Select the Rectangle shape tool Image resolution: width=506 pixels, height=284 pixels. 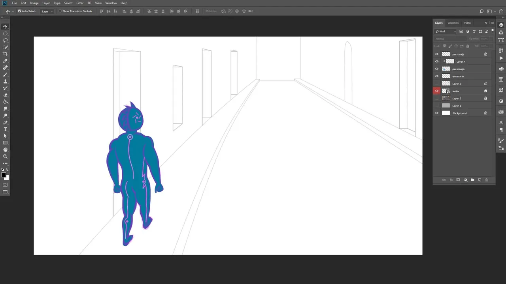pyautogui.click(x=5, y=143)
